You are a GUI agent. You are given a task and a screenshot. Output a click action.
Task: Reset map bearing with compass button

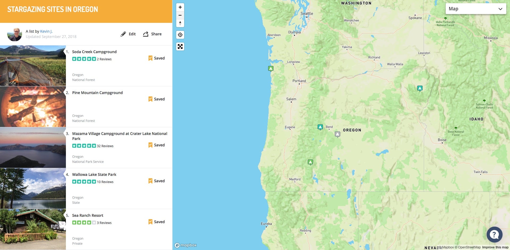(180, 23)
